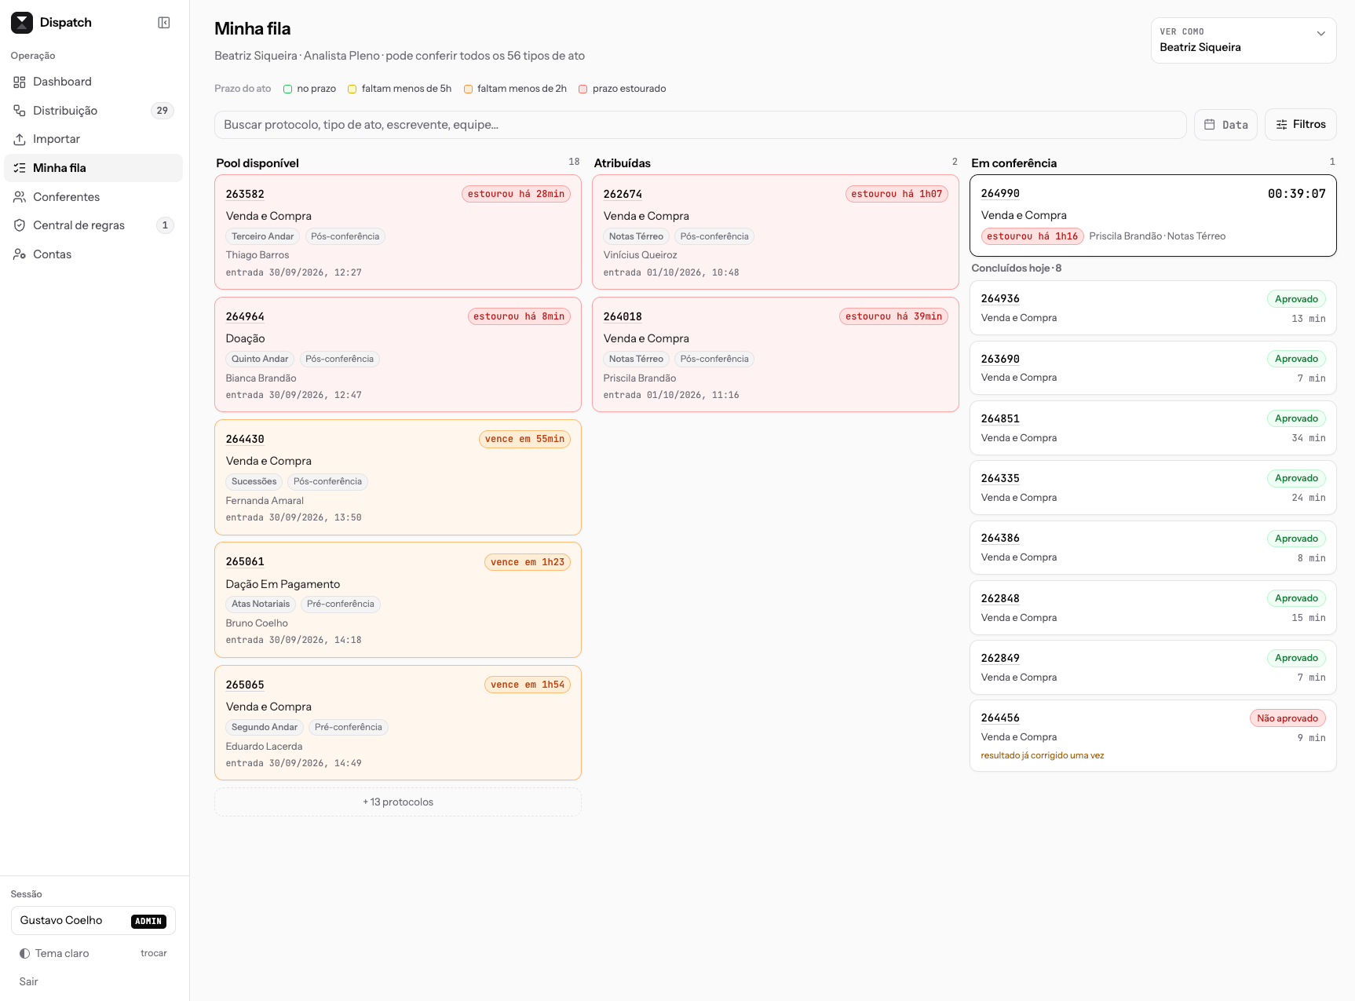Expand the '+ 13 protocolos' list
This screenshot has height=1001, width=1355.
pyautogui.click(x=398, y=802)
